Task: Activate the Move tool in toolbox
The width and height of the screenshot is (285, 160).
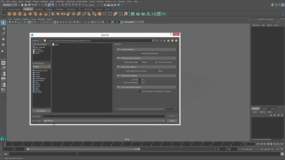Action: (x=3, y=39)
